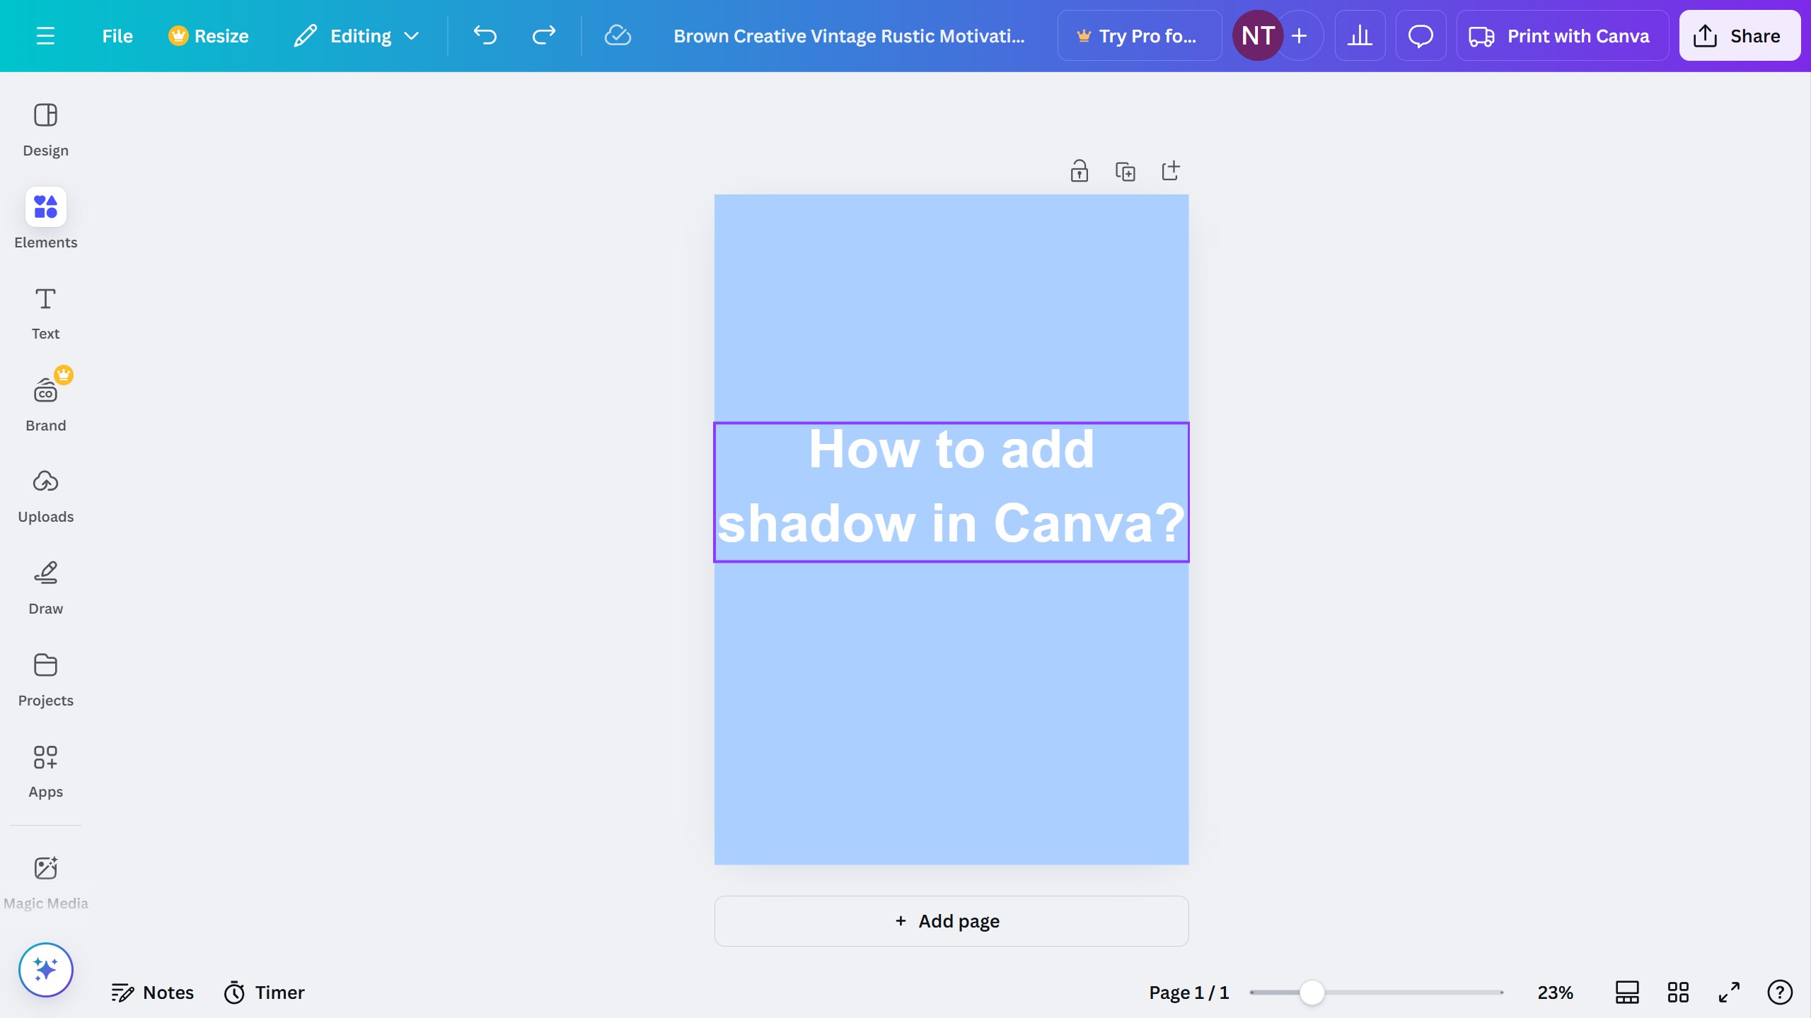Open the Text panel
This screenshot has height=1018, width=1811.
pyautogui.click(x=45, y=311)
